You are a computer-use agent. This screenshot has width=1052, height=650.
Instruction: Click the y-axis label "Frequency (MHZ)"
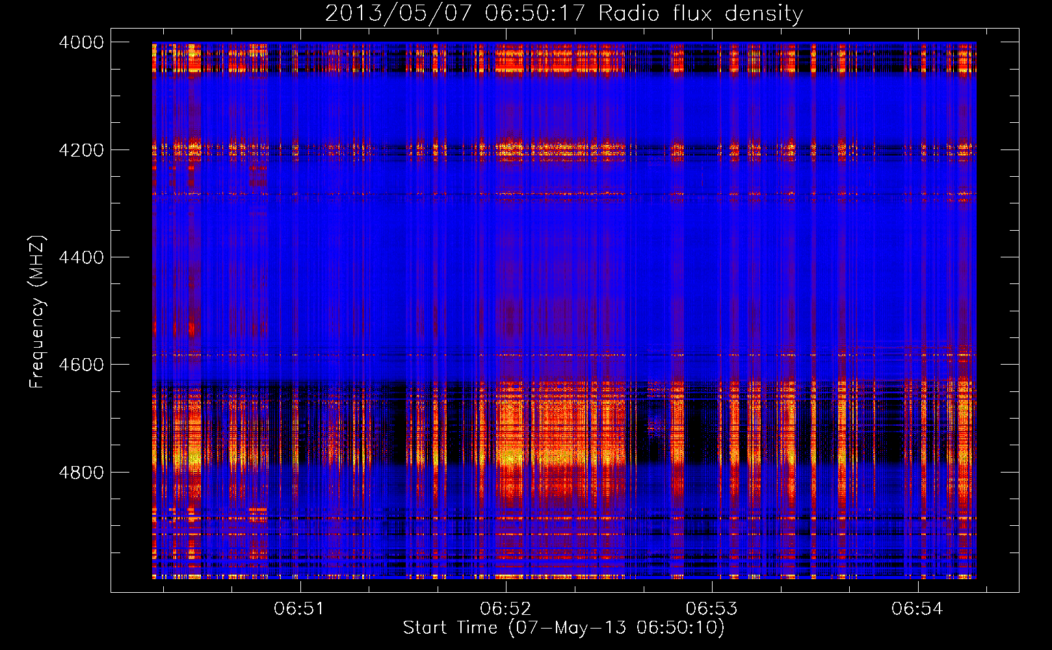coord(37,312)
